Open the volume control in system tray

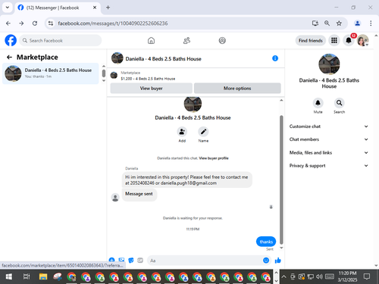(x=319, y=276)
